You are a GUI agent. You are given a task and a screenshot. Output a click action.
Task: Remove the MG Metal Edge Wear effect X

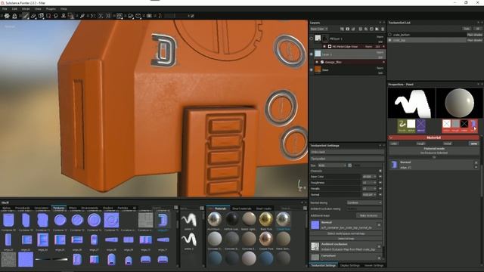click(x=383, y=46)
